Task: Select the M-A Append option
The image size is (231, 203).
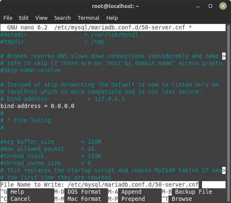Action: pyautogui.click(x=125, y=192)
